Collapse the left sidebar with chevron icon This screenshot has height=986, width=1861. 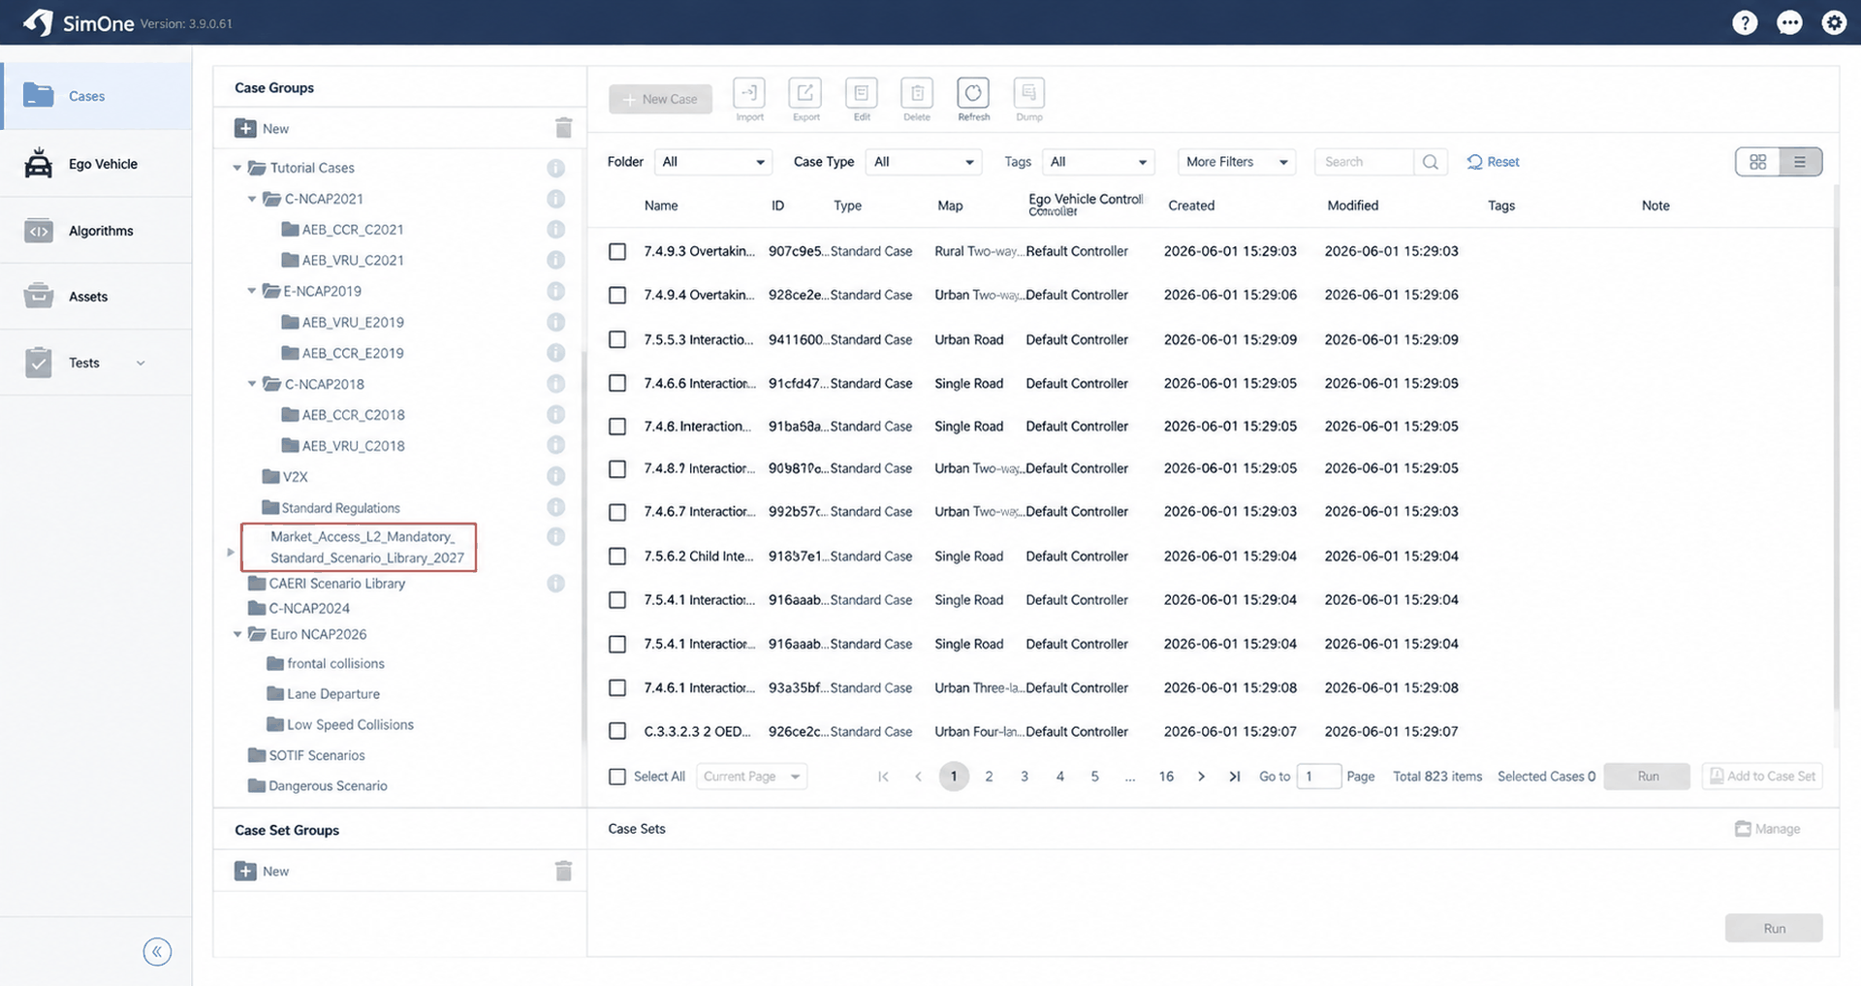pyautogui.click(x=157, y=951)
